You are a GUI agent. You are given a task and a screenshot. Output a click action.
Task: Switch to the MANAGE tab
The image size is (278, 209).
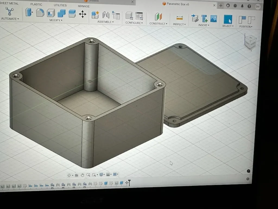[x=84, y=6]
